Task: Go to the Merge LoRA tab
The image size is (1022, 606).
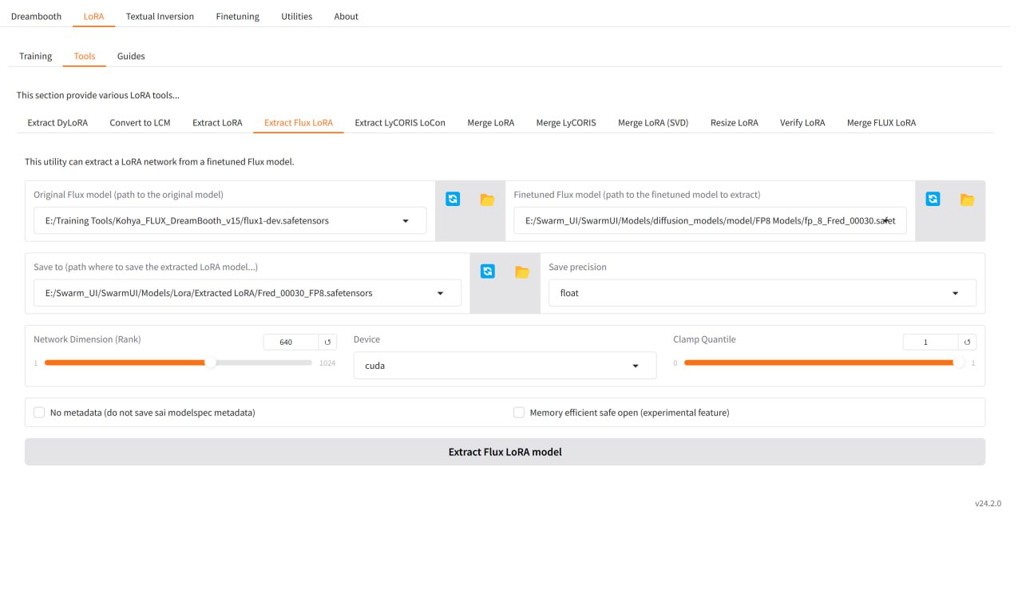Action: click(x=491, y=123)
